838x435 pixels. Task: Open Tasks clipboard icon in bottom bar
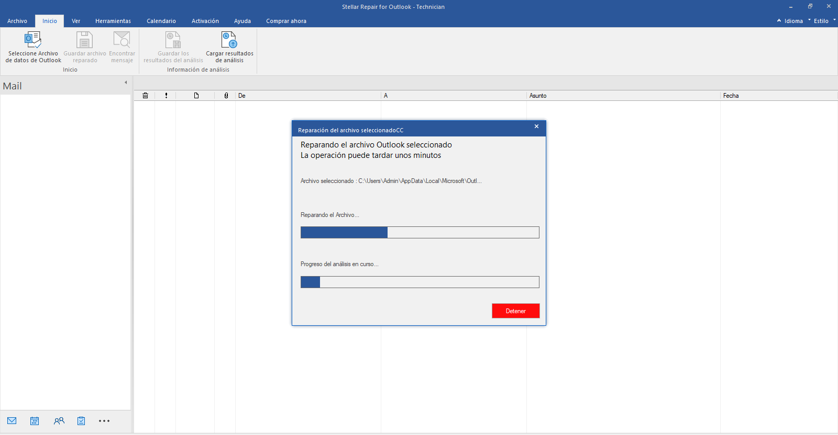[81, 421]
